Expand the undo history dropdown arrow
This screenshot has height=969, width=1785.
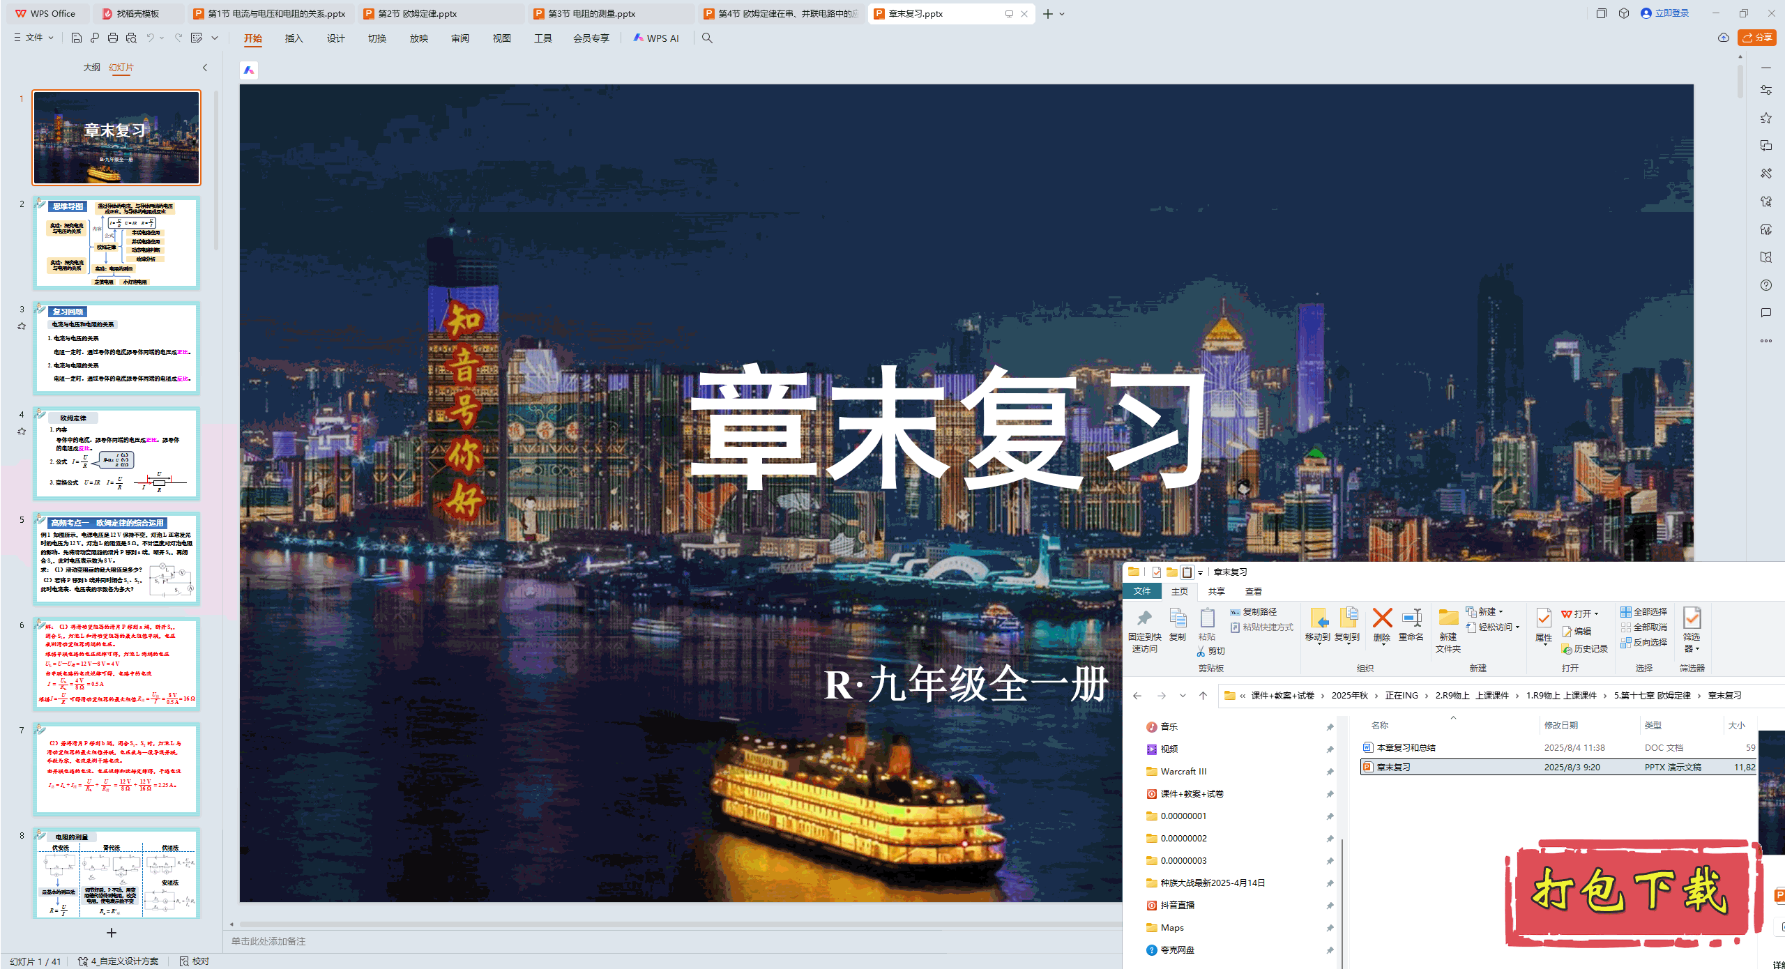[x=162, y=38]
